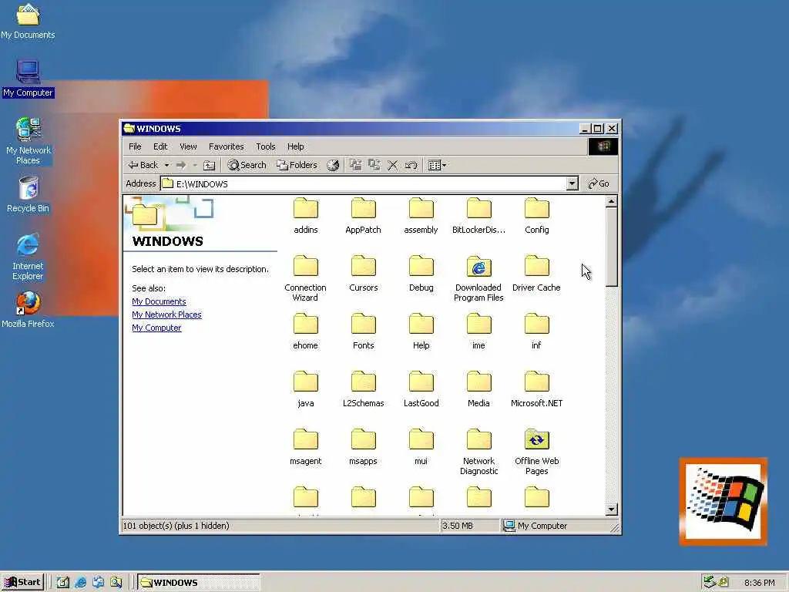Select the msapps folder

pyautogui.click(x=364, y=448)
